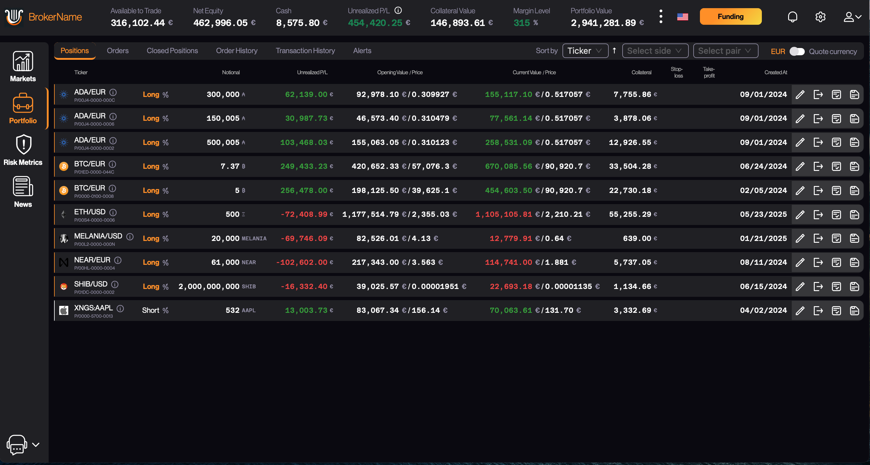
Task: Open Risk Metrics shield icon
Action: coord(23,145)
